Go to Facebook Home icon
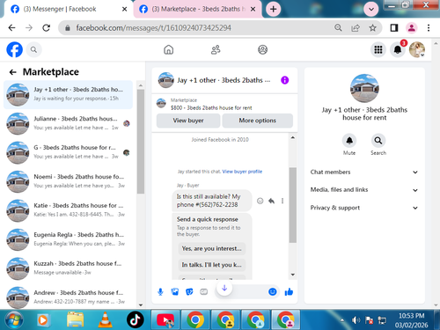The width and height of the screenshot is (440, 330). click(168, 49)
